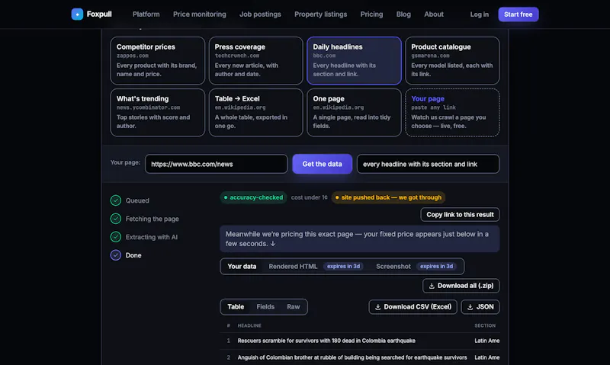Screen dimensions: 610x365
Task: Open Property listings in the navigation
Action: coord(320,14)
